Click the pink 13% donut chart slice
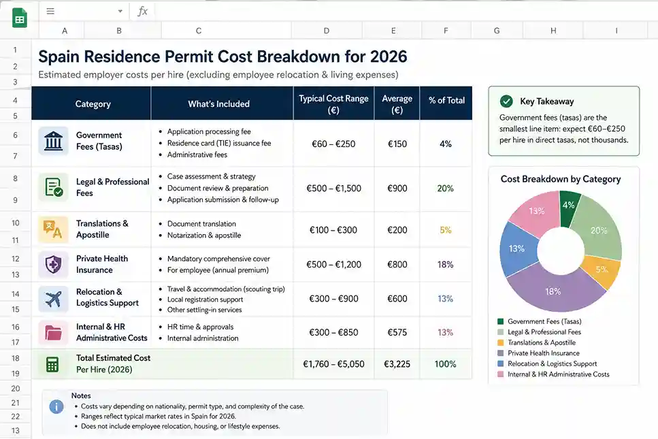This screenshot has height=439, width=658. 538,212
